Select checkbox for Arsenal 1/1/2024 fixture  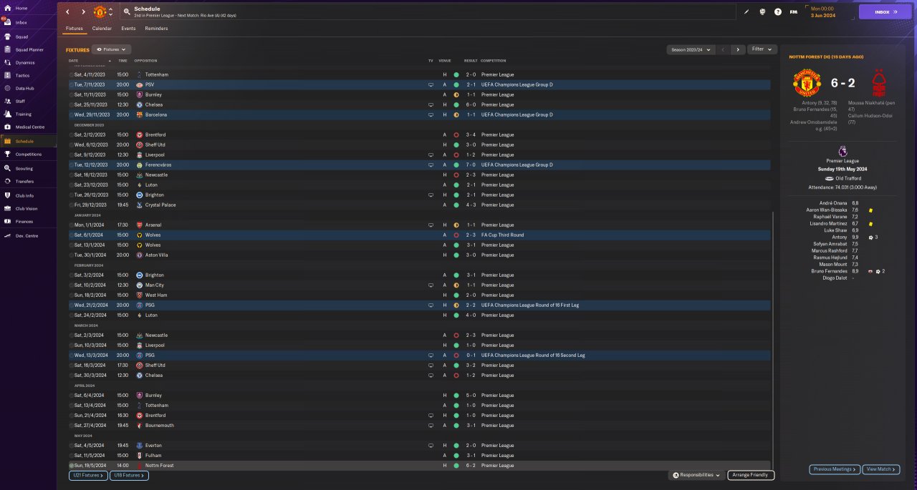71,225
